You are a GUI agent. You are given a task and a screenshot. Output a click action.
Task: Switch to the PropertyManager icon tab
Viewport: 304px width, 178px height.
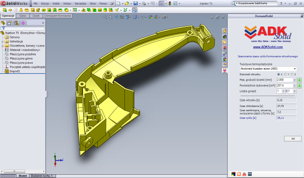(x=9, y=23)
